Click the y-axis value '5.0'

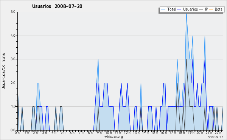(x=13, y=12)
